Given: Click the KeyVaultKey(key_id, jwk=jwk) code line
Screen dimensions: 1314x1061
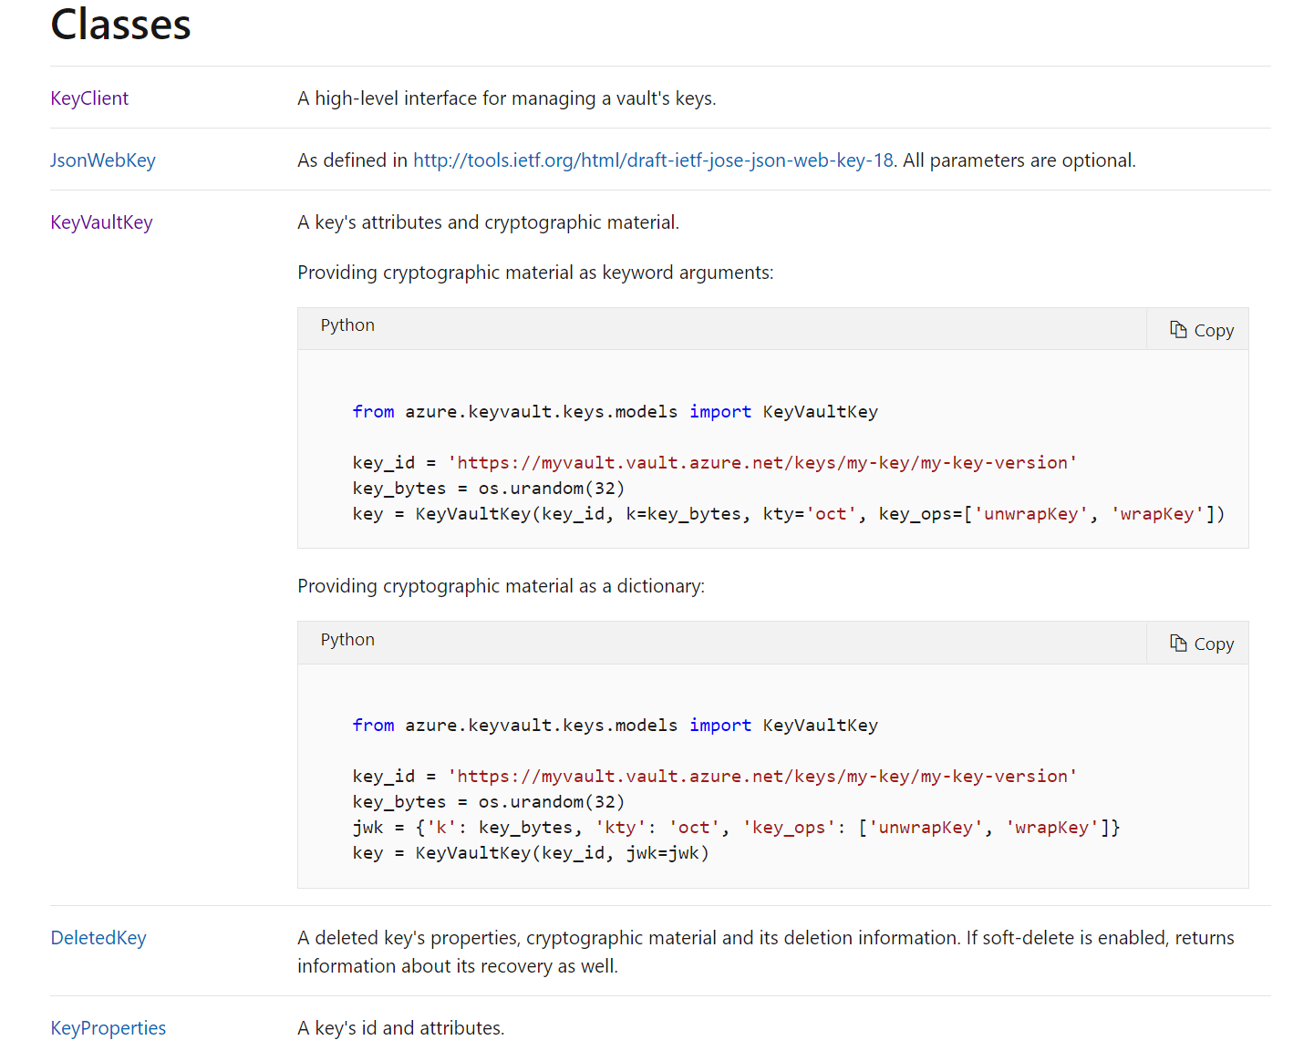Looking at the screenshot, I should (530, 853).
